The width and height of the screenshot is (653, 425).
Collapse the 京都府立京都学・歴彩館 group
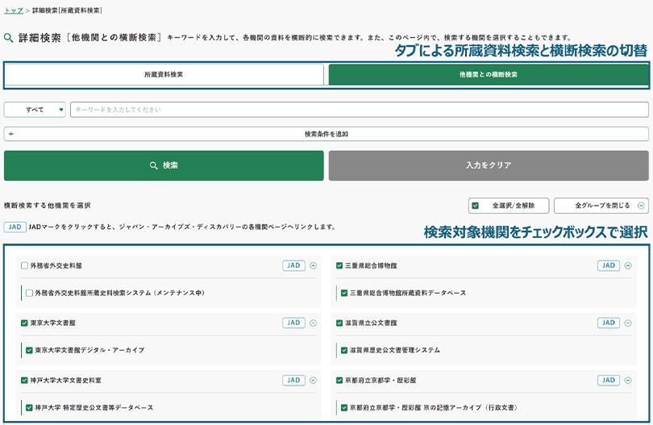(x=628, y=380)
